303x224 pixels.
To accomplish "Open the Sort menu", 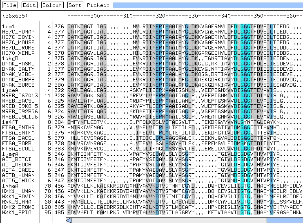I will click(75, 5).
